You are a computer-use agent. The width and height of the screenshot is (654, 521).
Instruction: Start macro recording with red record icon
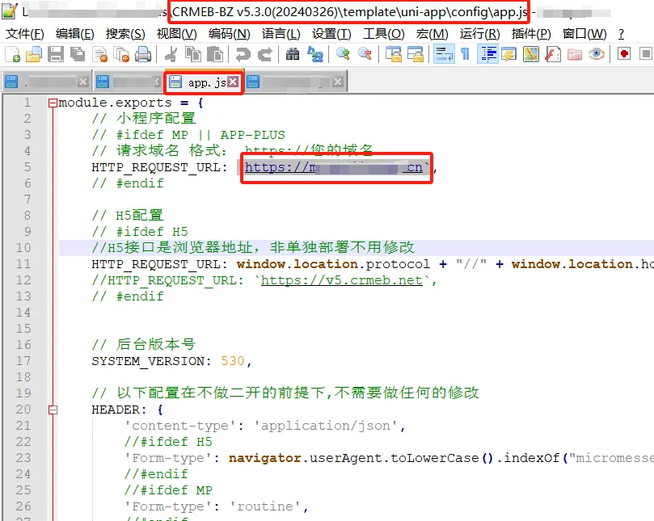pyautogui.click(x=624, y=54)
